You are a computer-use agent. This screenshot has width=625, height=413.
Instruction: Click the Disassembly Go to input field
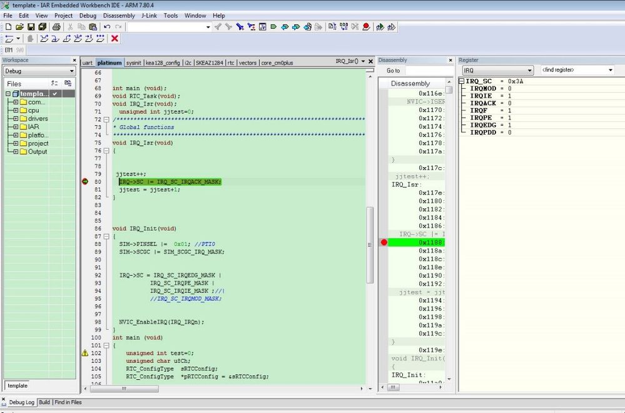(429, 71)
